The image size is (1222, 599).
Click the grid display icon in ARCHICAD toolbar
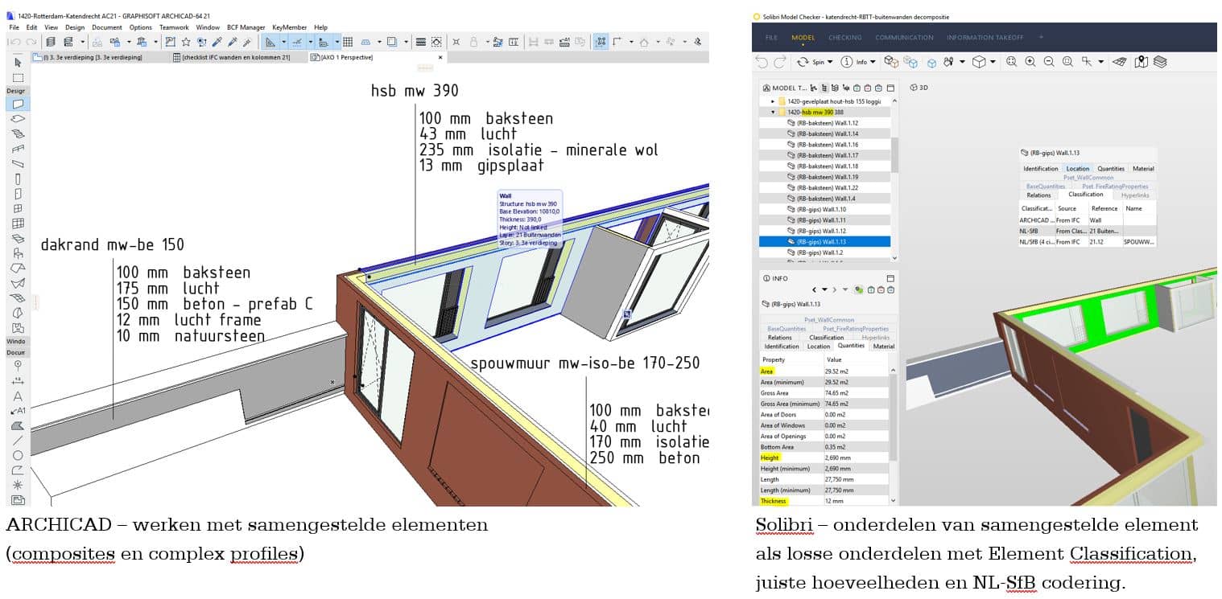coord(348,42)
